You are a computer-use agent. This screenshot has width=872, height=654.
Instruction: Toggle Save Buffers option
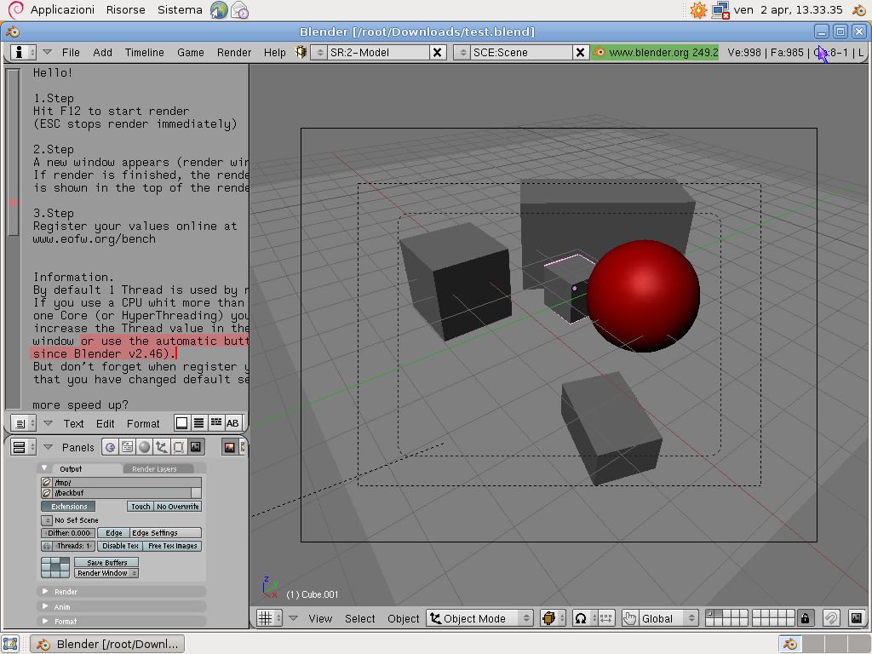[106, 563]
